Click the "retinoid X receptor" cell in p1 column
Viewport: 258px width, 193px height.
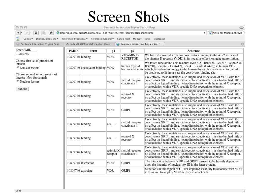[113, 152]
